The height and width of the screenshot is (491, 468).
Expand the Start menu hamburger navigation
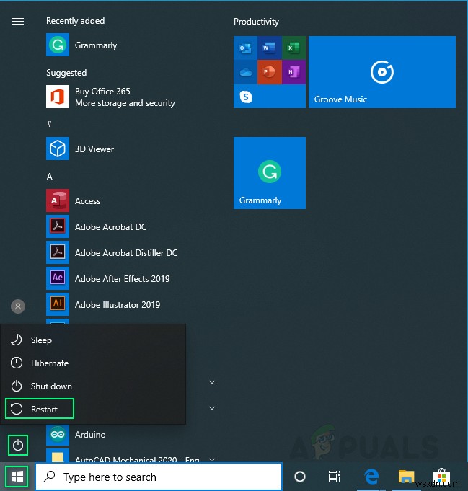click(18, 21)
